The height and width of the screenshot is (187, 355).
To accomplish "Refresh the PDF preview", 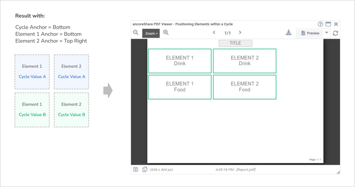I will (335, 33).
